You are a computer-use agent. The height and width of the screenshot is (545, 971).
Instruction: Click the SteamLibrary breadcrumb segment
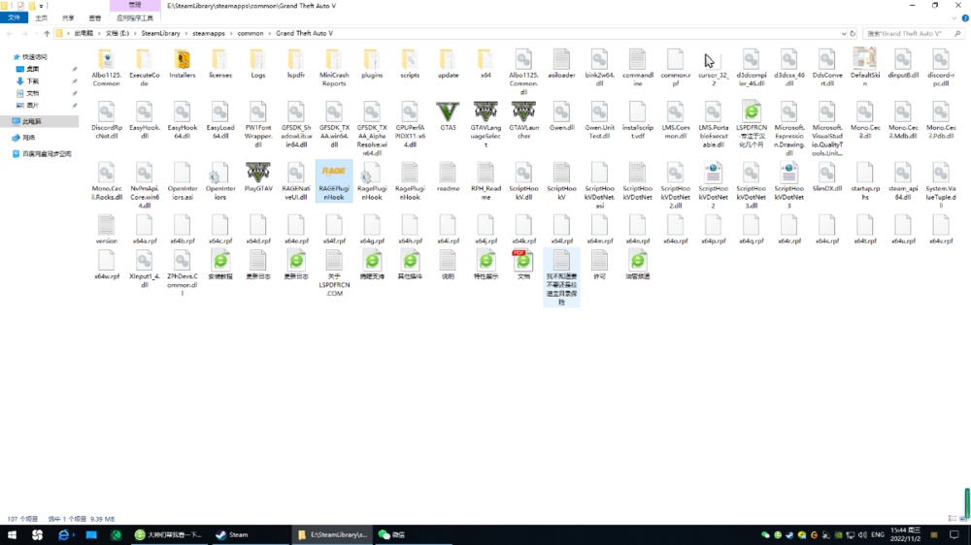pyautogui.click(x=160, y=33)
